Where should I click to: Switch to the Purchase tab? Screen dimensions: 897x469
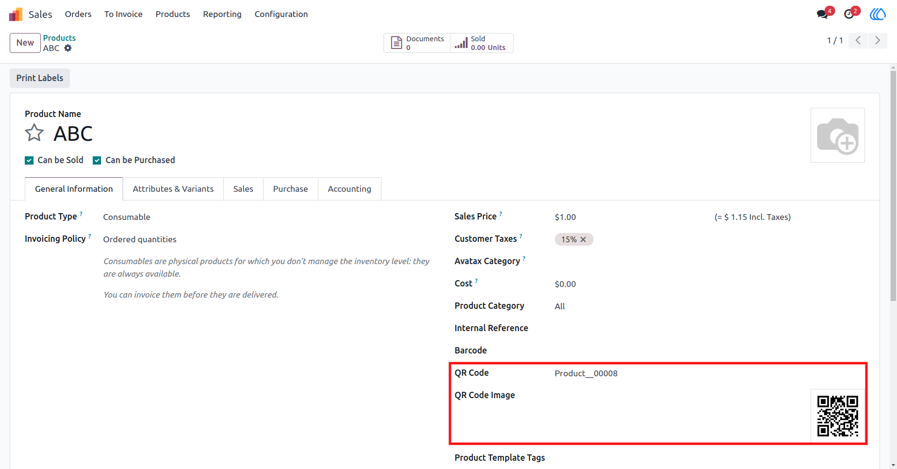[x=290, y=189]
